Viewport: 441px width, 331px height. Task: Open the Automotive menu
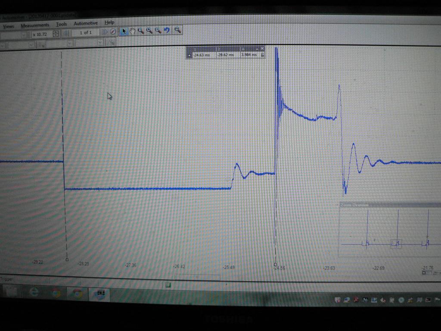point(86,23)
